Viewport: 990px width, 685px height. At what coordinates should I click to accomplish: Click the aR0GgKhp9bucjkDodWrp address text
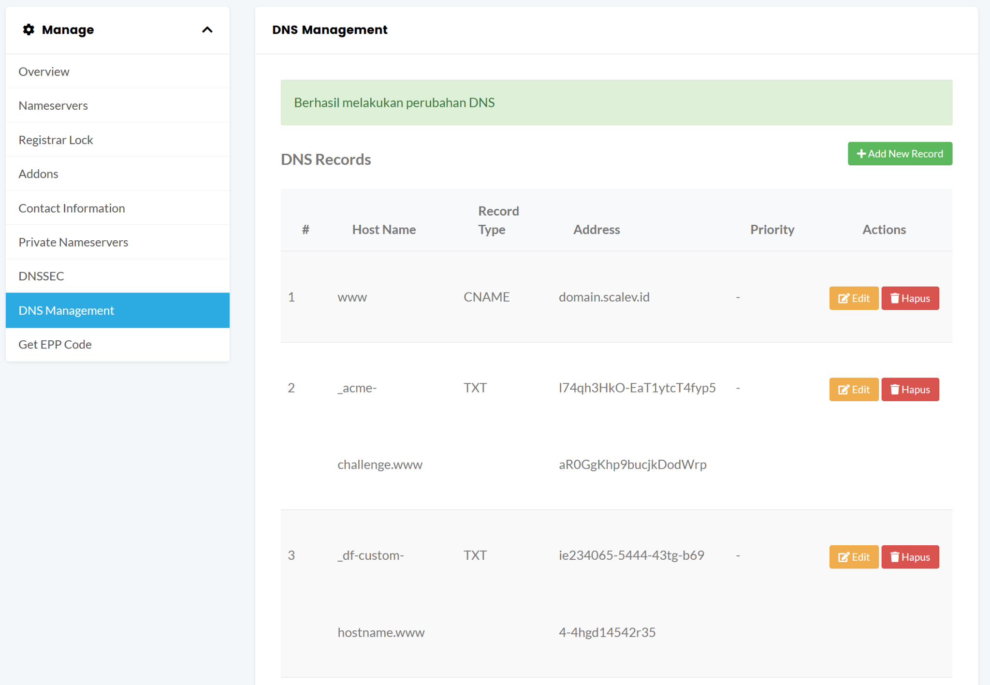[633, 465]
